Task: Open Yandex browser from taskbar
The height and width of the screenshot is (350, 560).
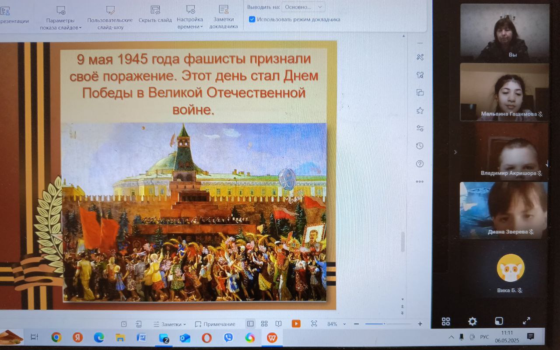Action: coord(77,337)
